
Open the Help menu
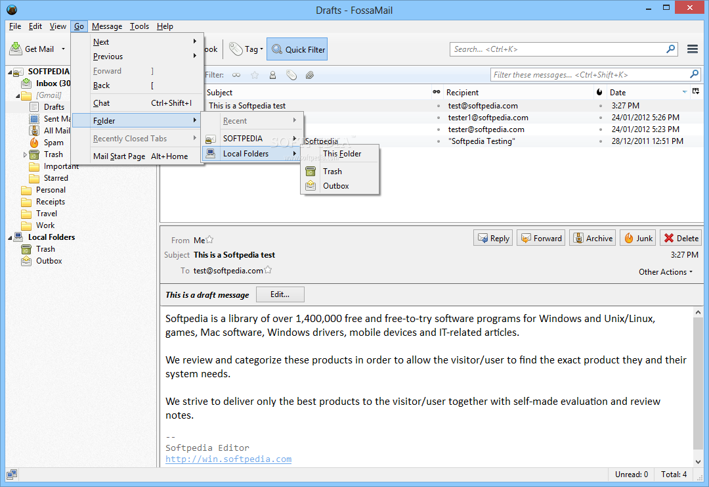tap(165, 26)
